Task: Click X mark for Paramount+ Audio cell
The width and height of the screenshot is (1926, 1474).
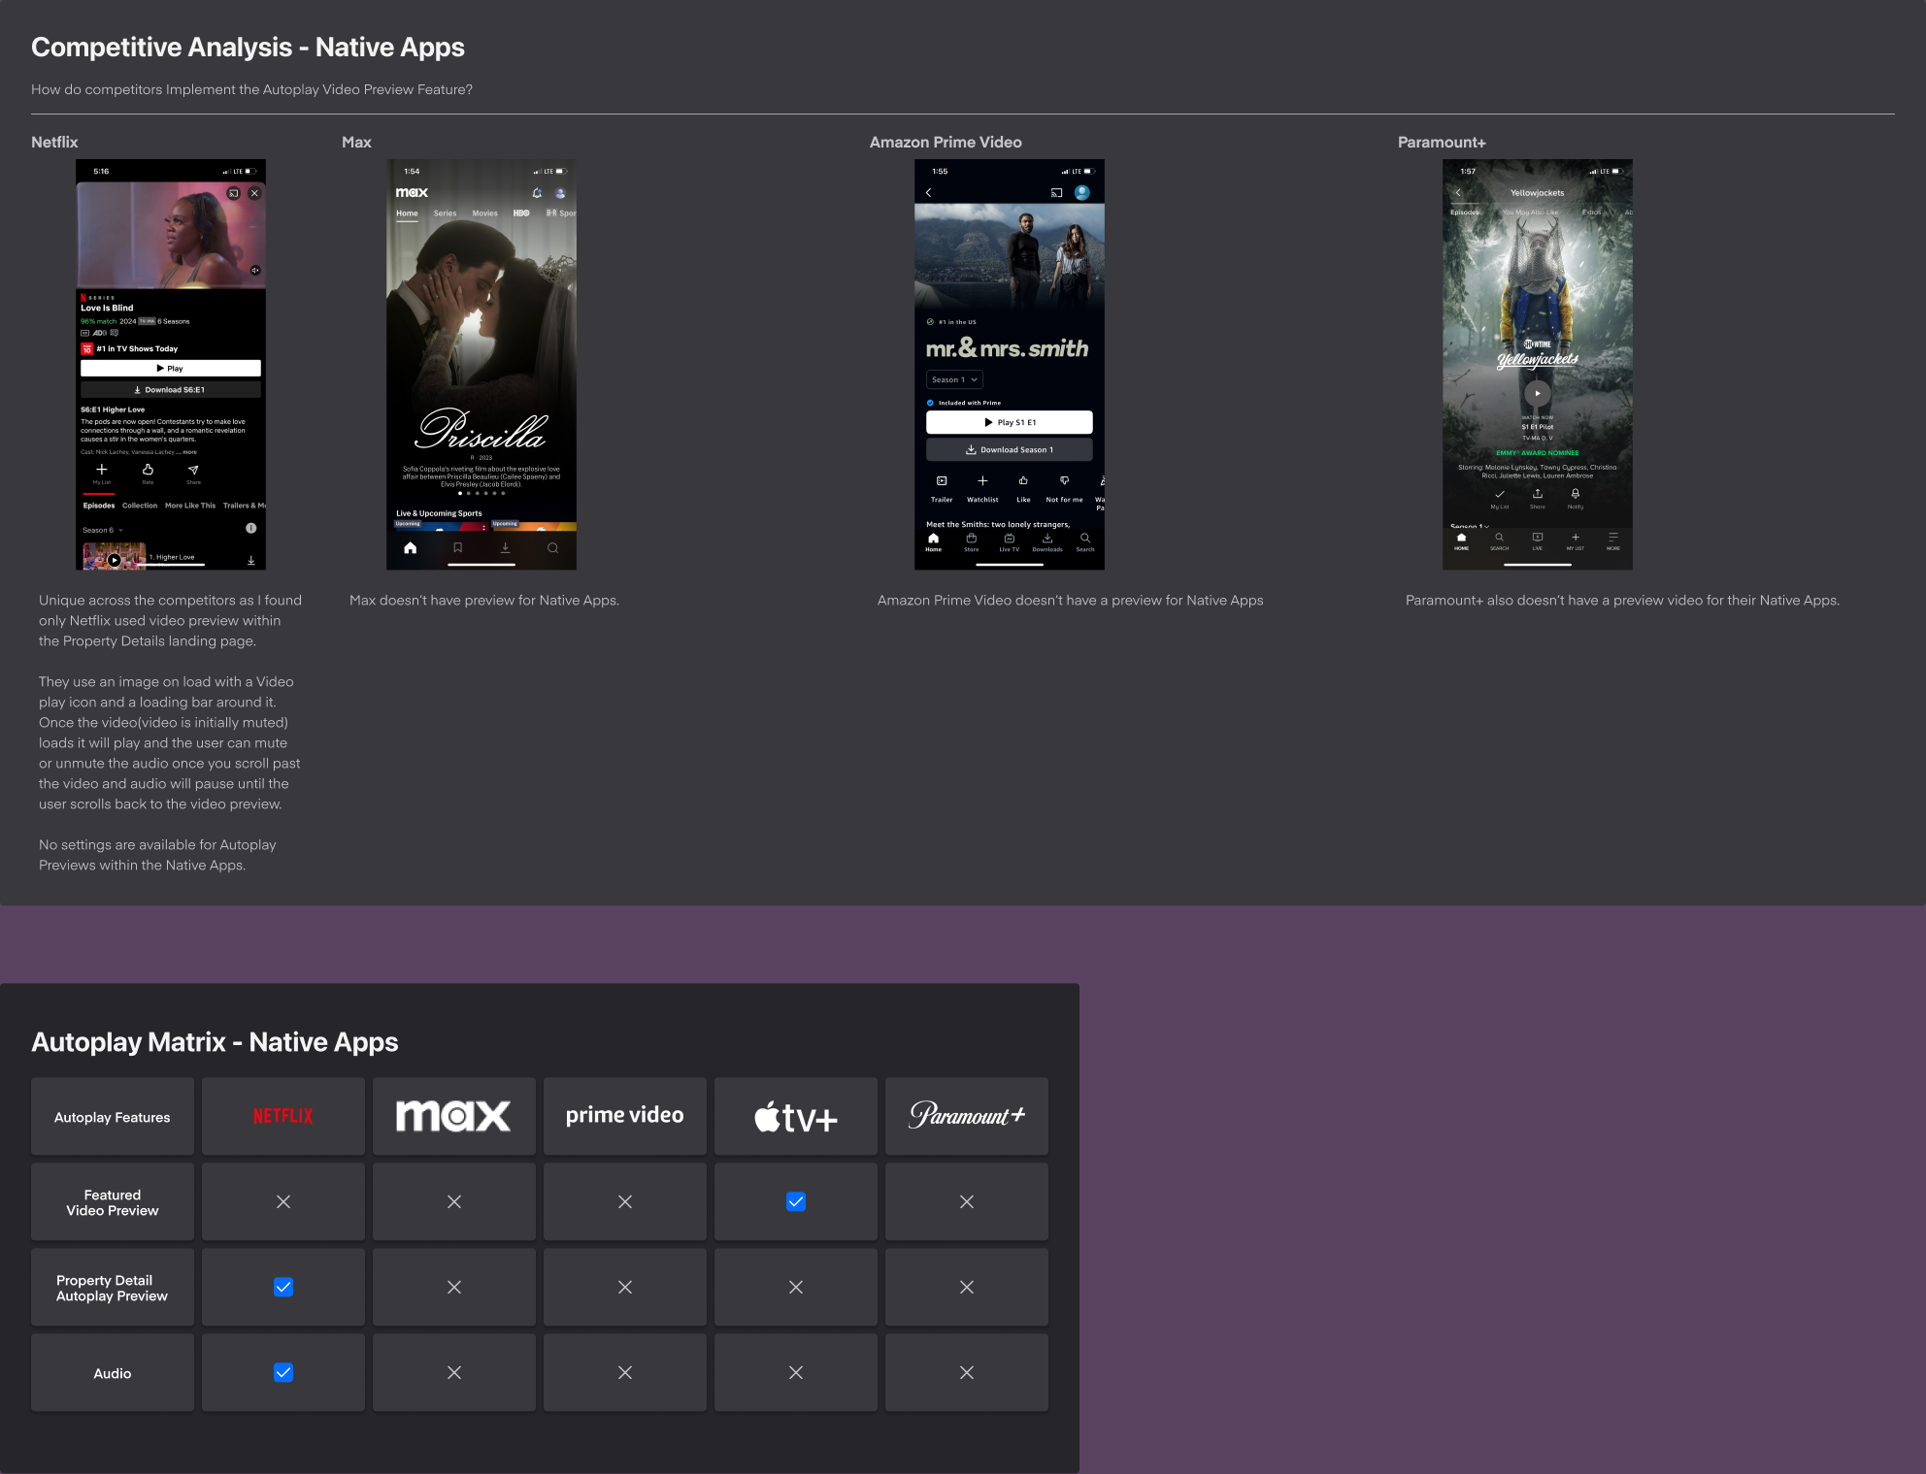Action: (967, 1372)
